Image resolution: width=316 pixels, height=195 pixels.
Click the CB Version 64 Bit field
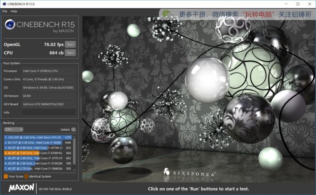49,96
